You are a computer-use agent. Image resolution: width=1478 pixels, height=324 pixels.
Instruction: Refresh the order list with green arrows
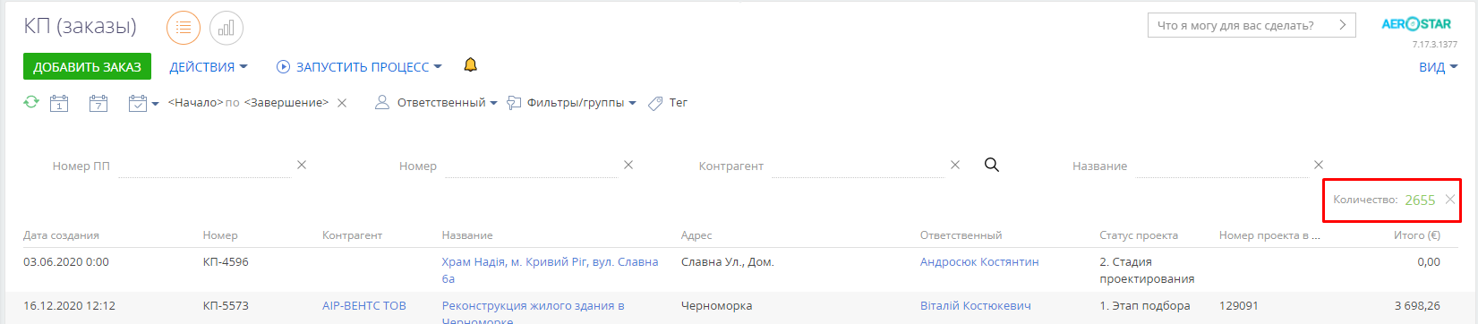point(31,102)
